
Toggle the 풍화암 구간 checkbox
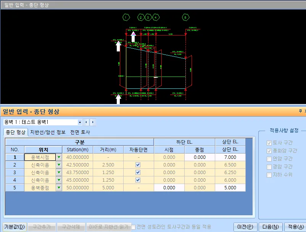tap(269, 151)
